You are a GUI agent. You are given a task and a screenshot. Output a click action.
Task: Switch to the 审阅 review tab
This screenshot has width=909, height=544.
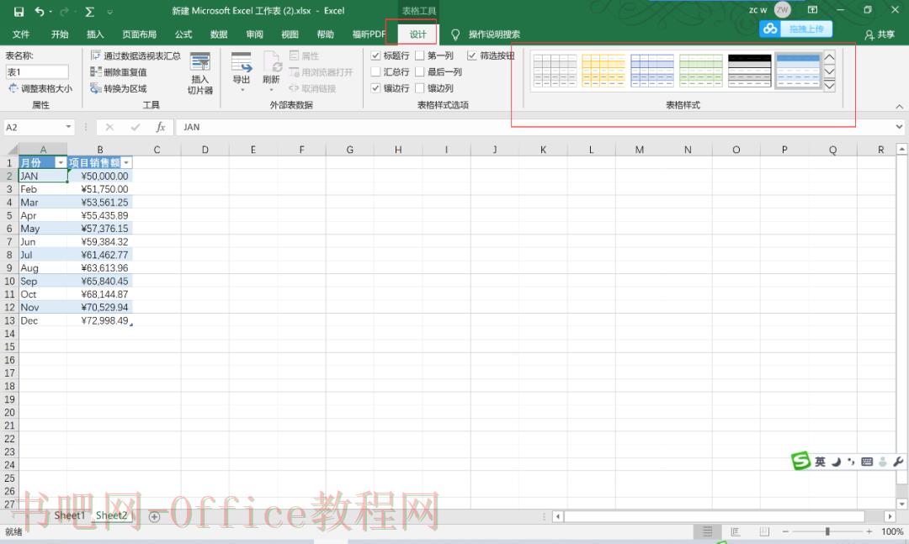click(254, 34)
